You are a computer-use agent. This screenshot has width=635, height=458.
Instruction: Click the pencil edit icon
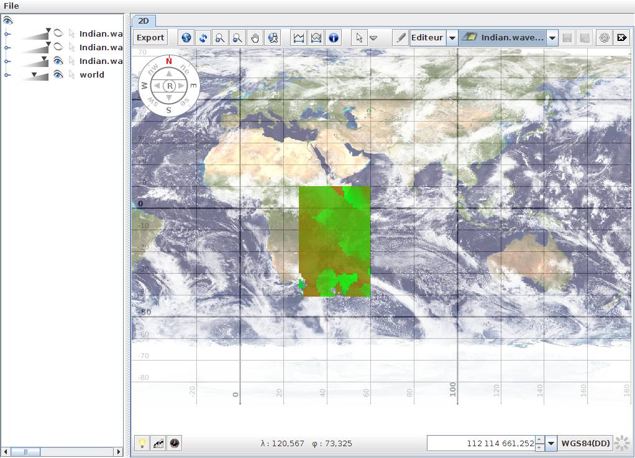pyautogui.click(x=401, y=38)
